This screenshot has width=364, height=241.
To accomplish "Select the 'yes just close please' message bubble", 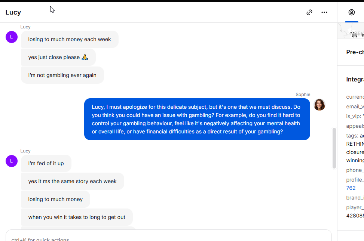I will click(x=58, y=57).
